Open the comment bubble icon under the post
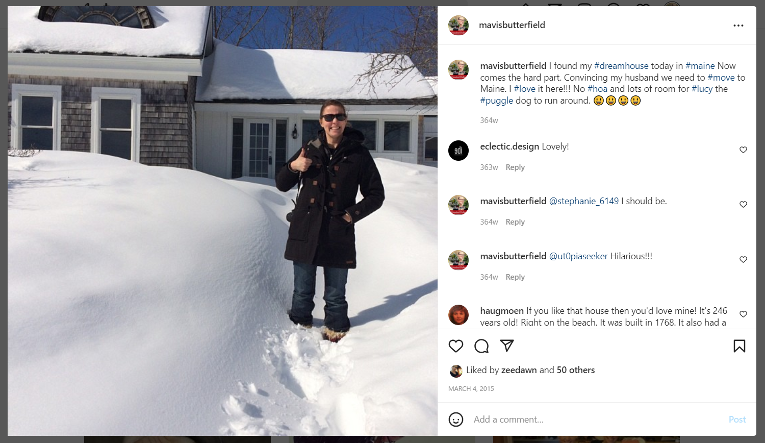Image resolution: width=765 pixels, height=443 pixels. pos(481,346)
